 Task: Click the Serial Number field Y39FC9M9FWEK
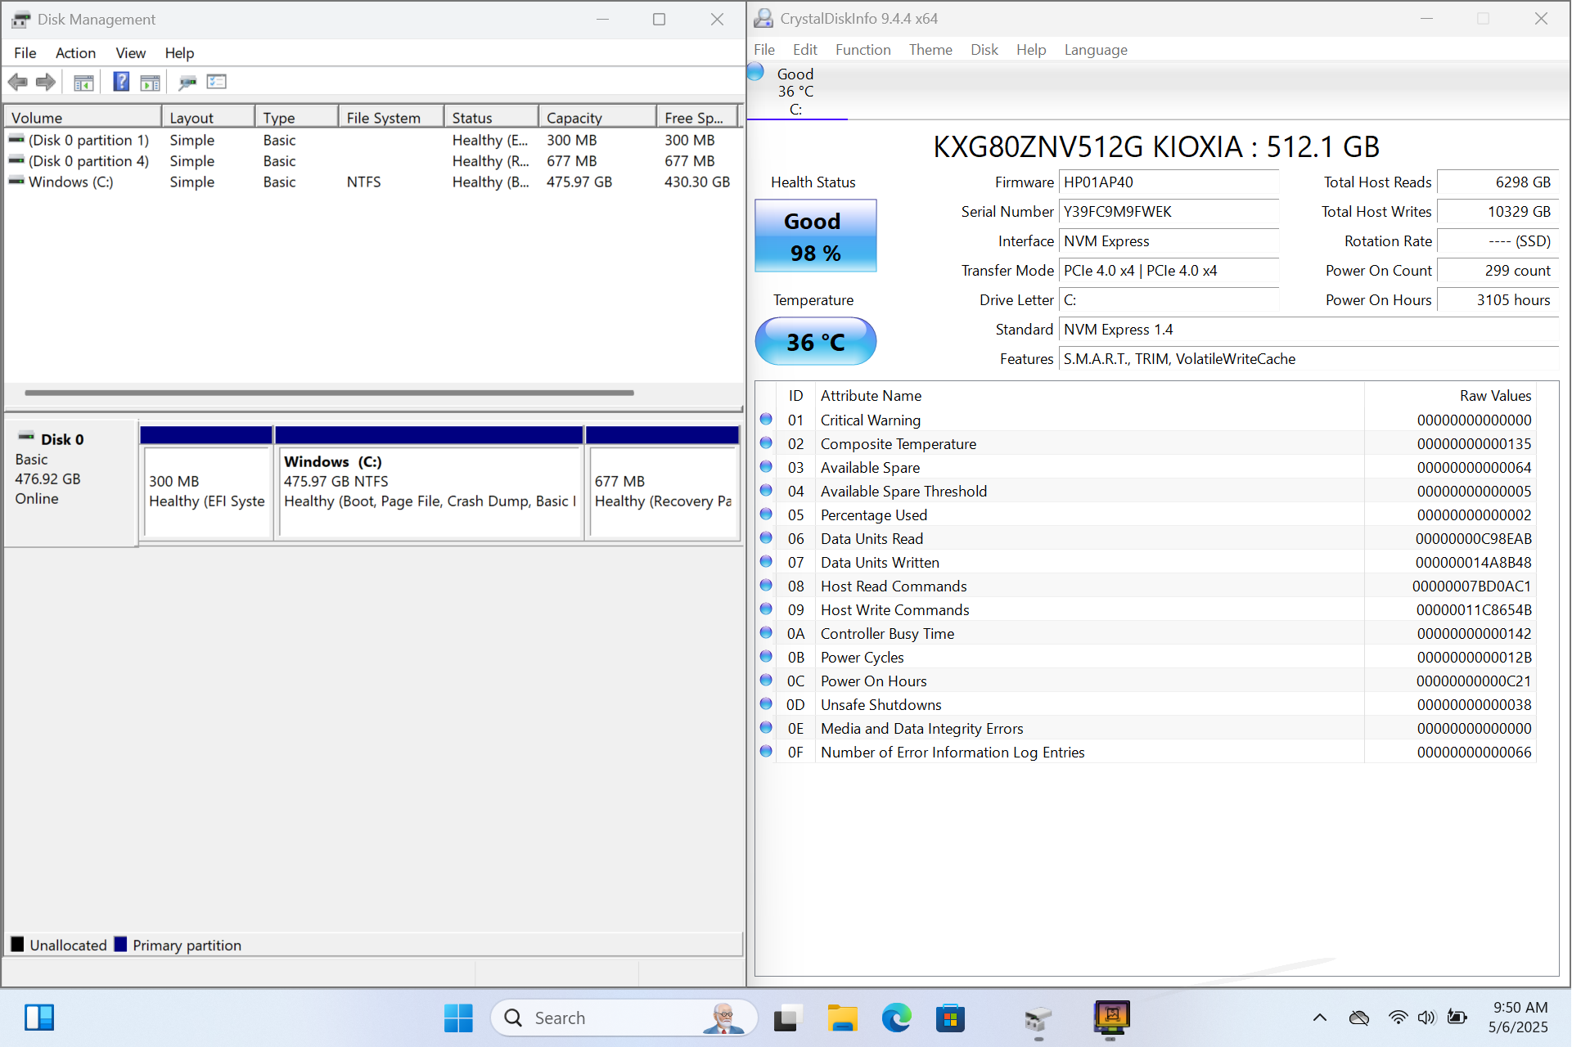click(1169, 212)
